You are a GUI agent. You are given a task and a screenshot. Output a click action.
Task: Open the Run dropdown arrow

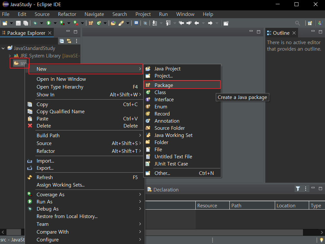click(55, 23)
